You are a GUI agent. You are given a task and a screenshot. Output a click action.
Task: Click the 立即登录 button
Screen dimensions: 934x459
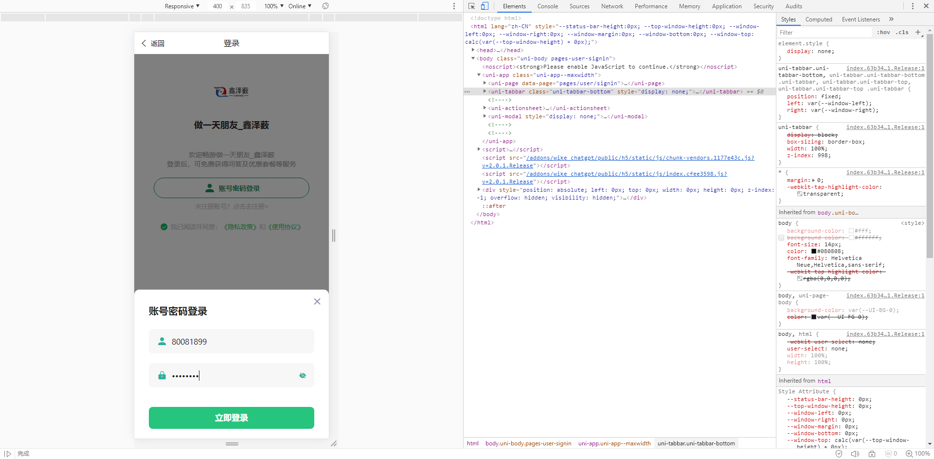coord(232,418)
